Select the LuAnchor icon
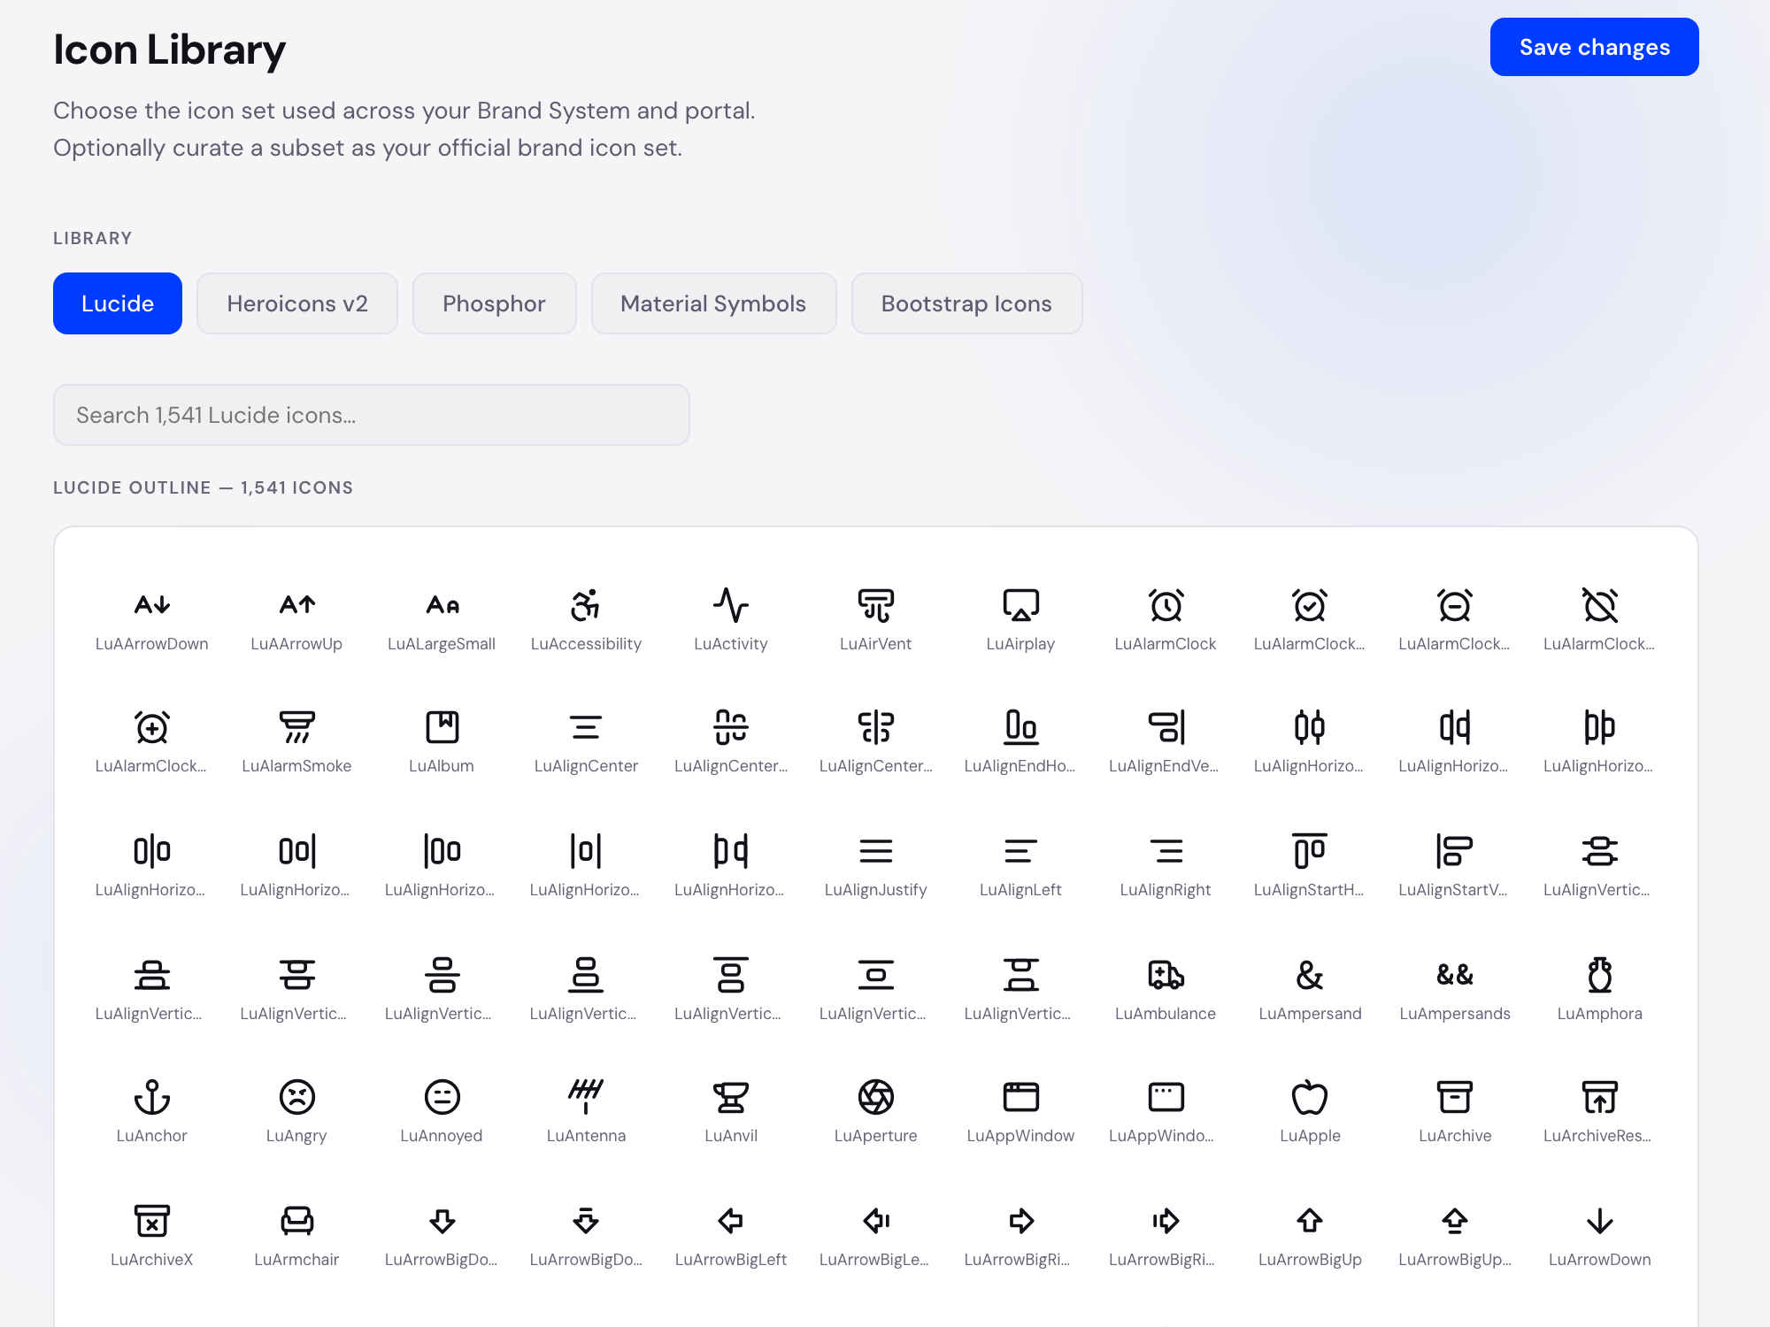 pos(152,1098)
